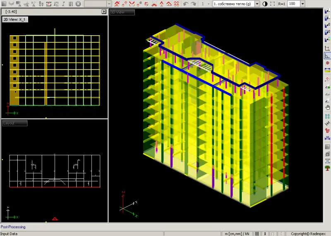
Task: Click the gray shaded square icon at toolbar start
Action: pos(4,4)
